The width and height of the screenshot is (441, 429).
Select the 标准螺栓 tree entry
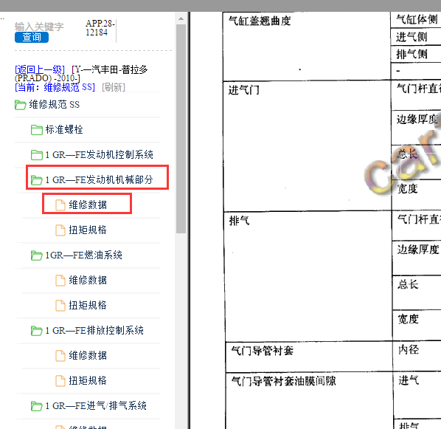pos(64,129)
